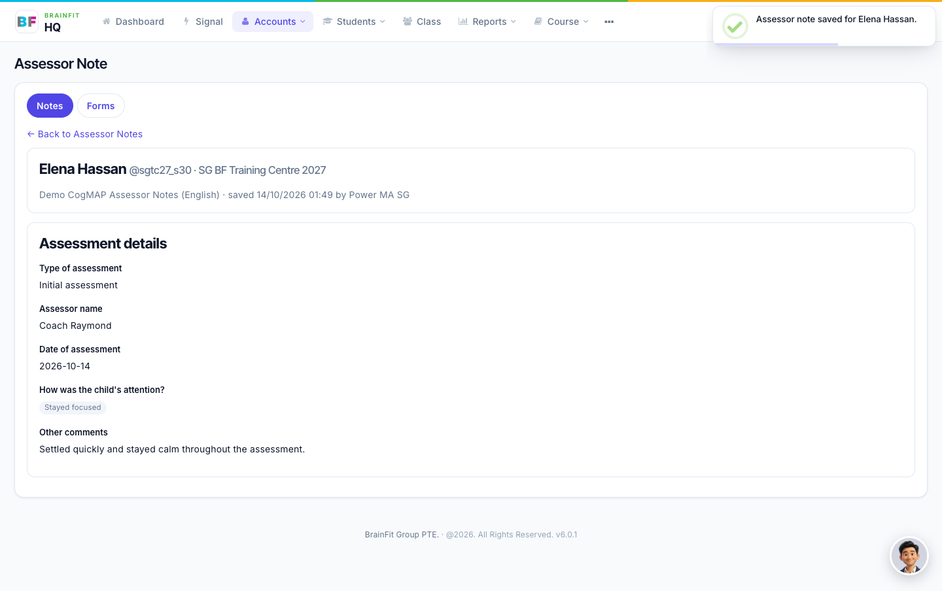Click the Other comments label
The width and height of the screenshot is (942, 591).
click(x=73, y=432)
